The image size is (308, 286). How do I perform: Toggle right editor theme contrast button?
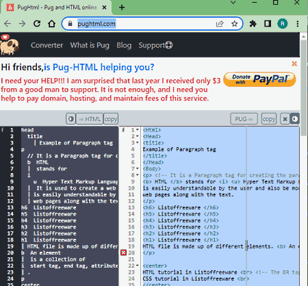(x=294, y=119)
